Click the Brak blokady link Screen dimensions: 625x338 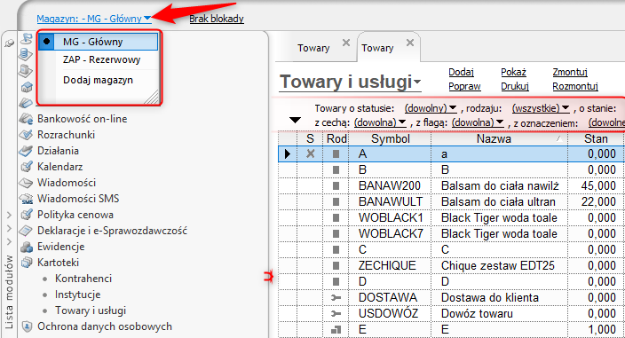click(217, 19)
